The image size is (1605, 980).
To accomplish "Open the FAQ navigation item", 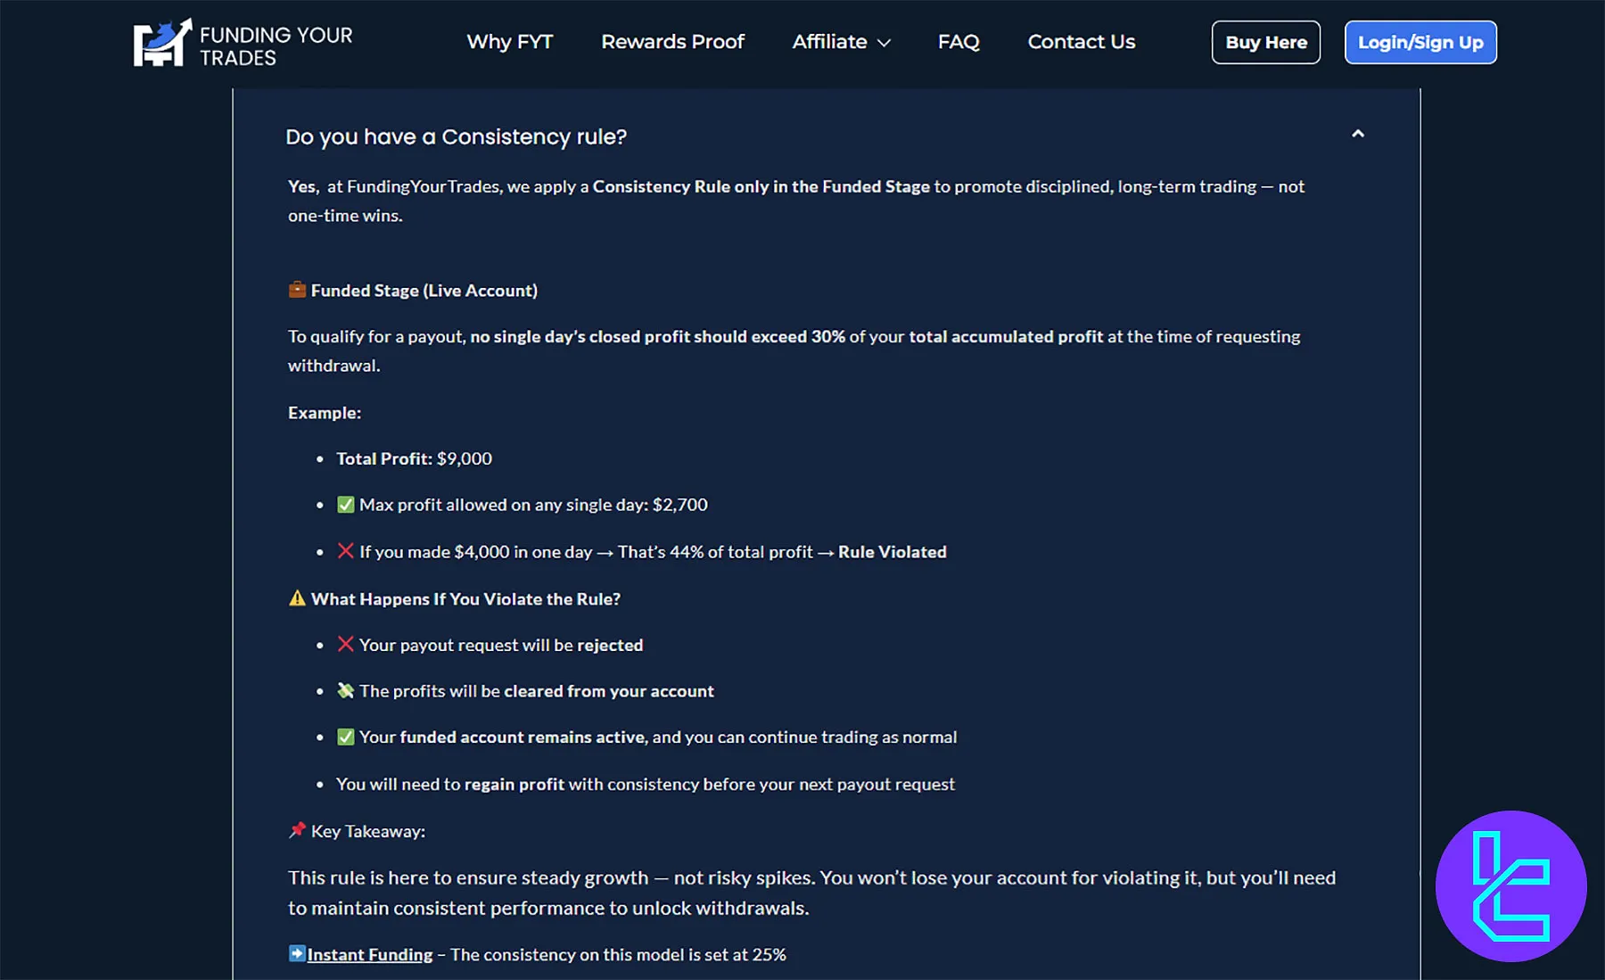I will 959,42.
